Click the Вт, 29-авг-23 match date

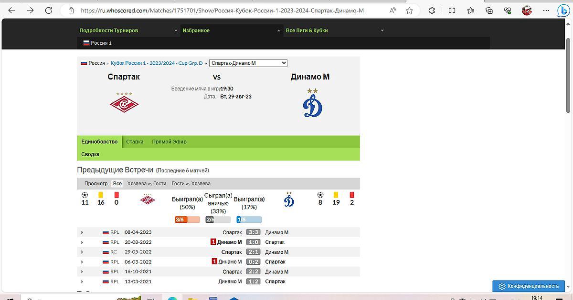[236, 97]
